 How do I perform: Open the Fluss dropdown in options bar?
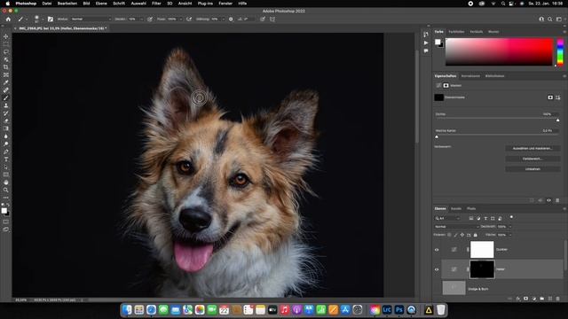click(x=181, y=19)
